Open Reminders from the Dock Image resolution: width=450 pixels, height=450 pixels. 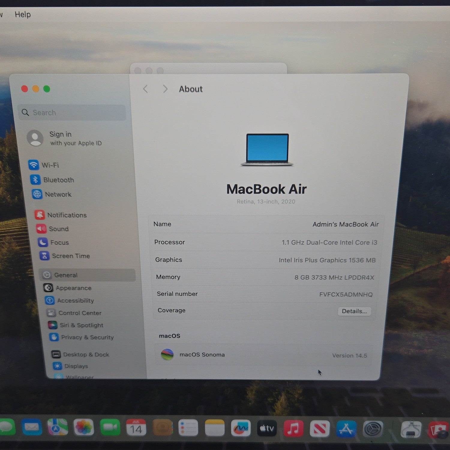click(188, 428)
